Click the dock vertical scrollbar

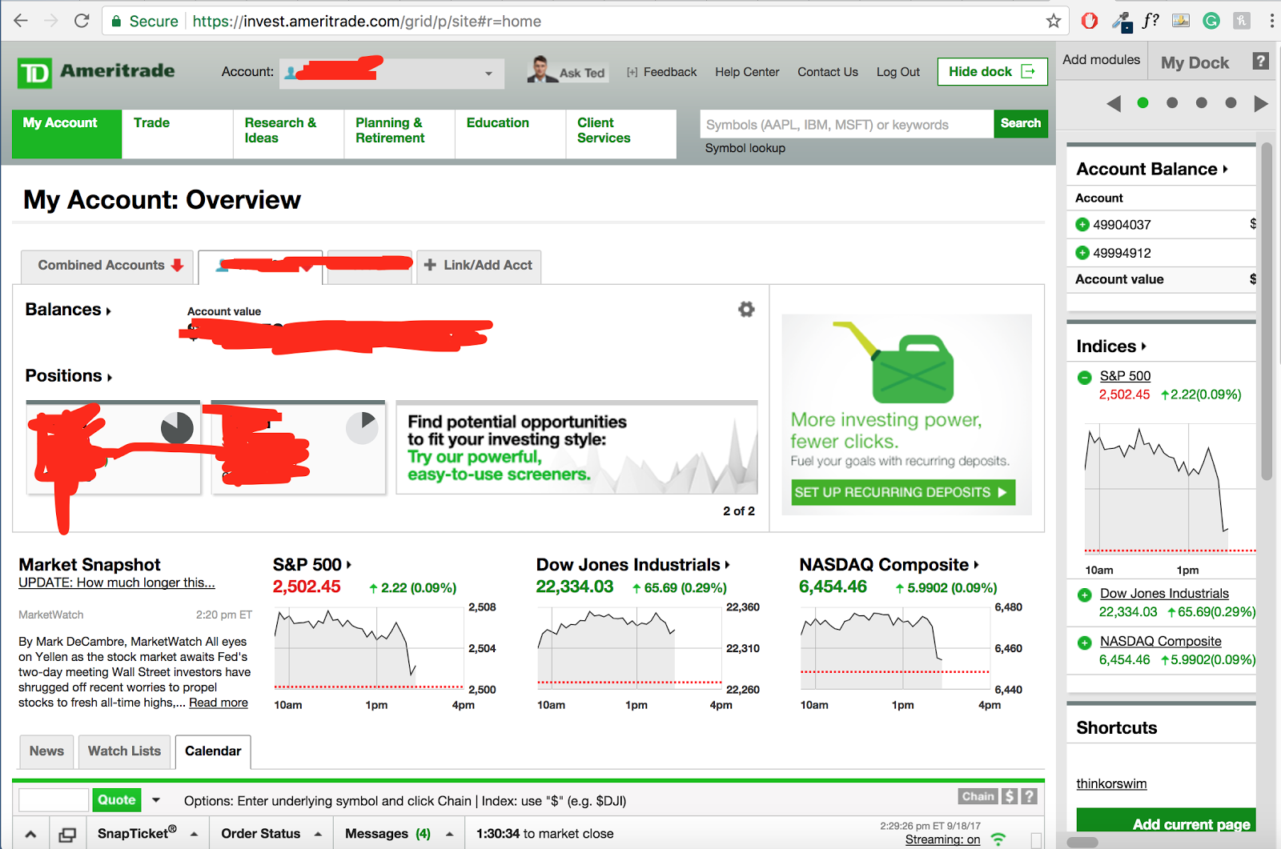point(1267,311)
